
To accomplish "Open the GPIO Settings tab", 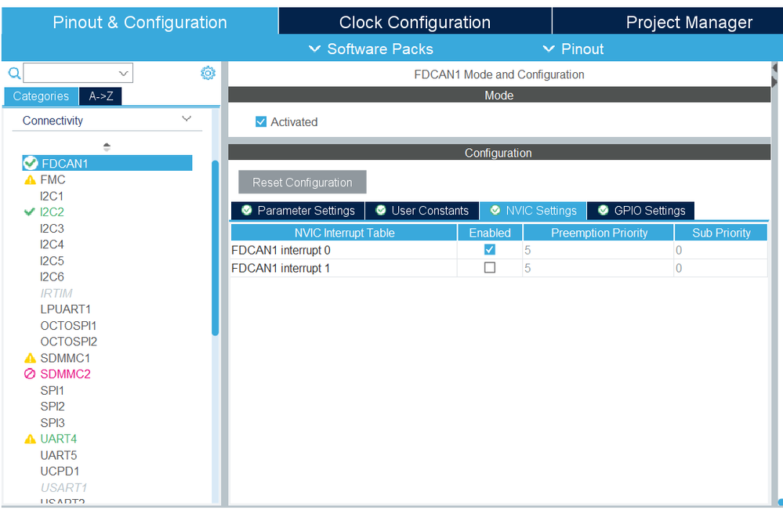I will pyautogui.click(x=640, y=211).
